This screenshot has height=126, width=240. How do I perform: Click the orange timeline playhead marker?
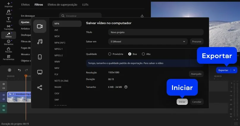point(26,76)
